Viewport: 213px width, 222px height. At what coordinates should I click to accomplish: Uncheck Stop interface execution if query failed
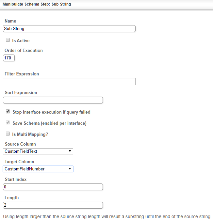click(8, 112)
